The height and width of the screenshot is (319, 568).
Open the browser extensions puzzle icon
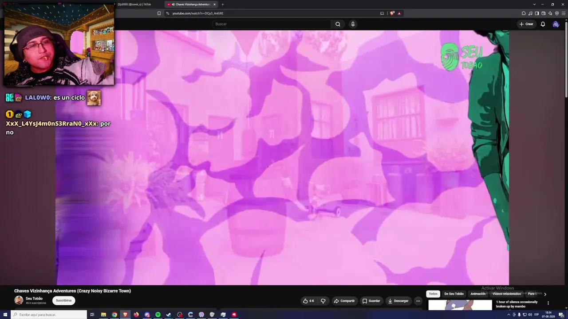pos(524,13)
